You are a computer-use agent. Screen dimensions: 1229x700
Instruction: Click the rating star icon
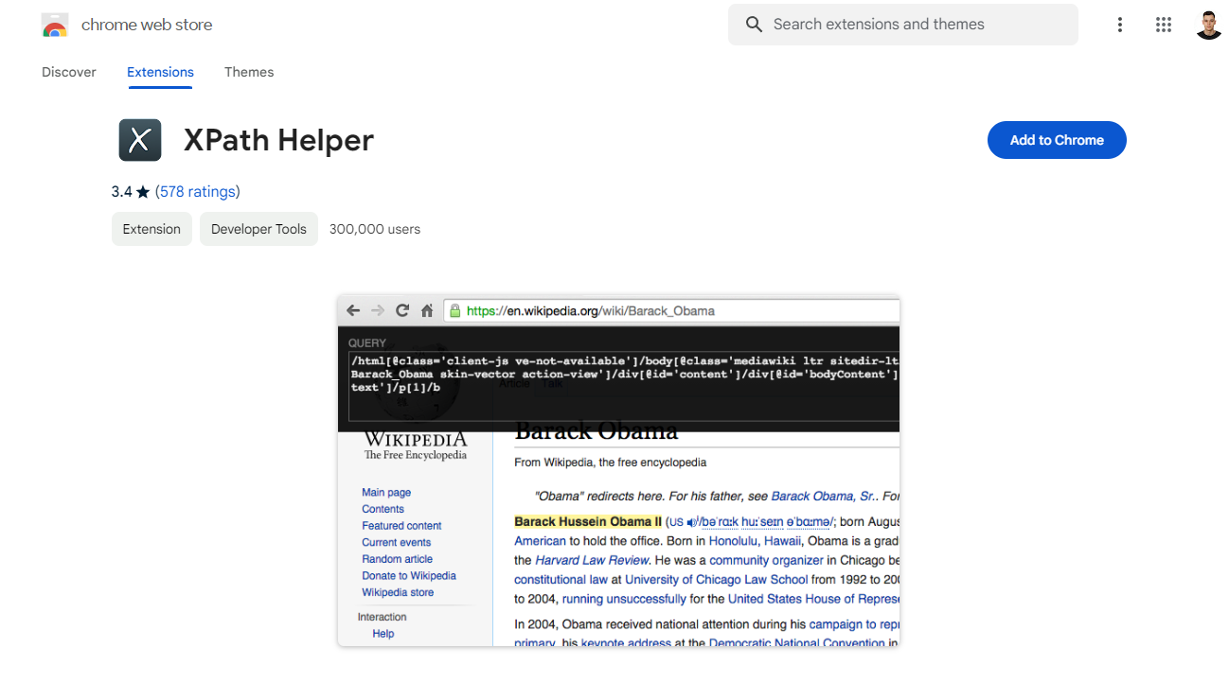(143, 192)
